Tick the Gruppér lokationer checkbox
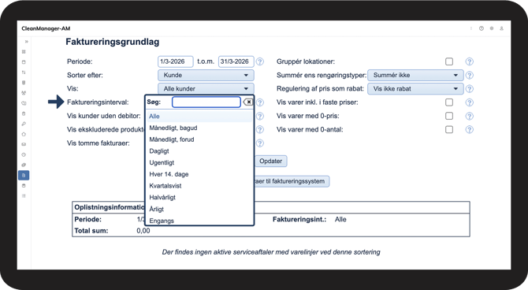The image size is (528, 290). 449,61
